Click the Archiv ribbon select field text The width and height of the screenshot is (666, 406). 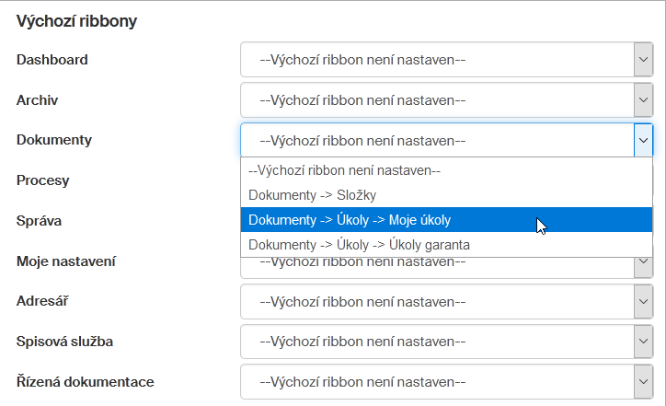(x=363, y=100)
